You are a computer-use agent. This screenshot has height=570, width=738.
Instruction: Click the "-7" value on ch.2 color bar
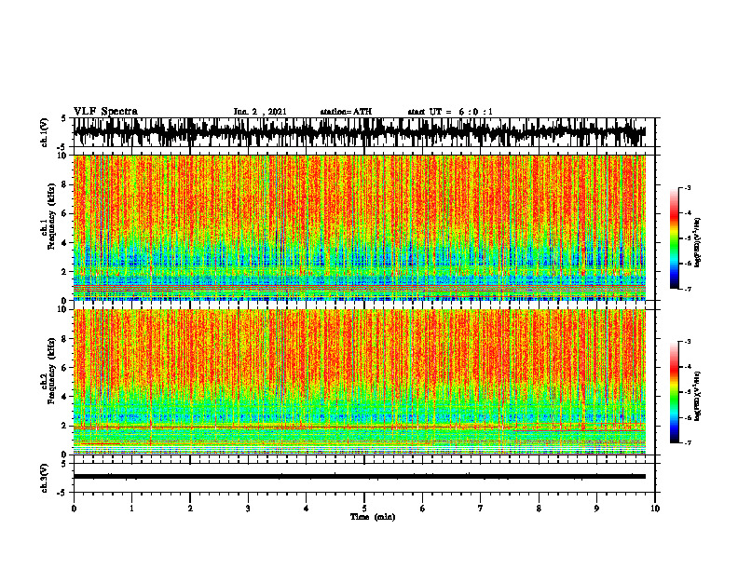688,442
